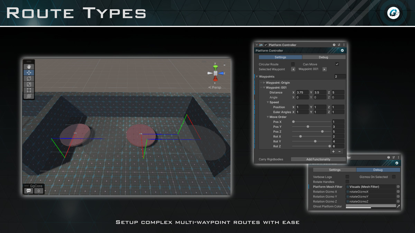Select the Rect tool in scene toolbar
The width and height of the screenshot is (415, 233).
[29, 90]
